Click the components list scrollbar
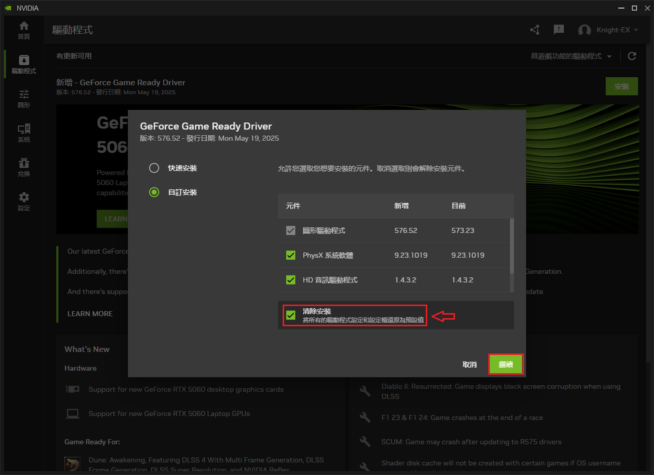The width and height of the screenshot is (654, 475). click(x=512, y=246)
